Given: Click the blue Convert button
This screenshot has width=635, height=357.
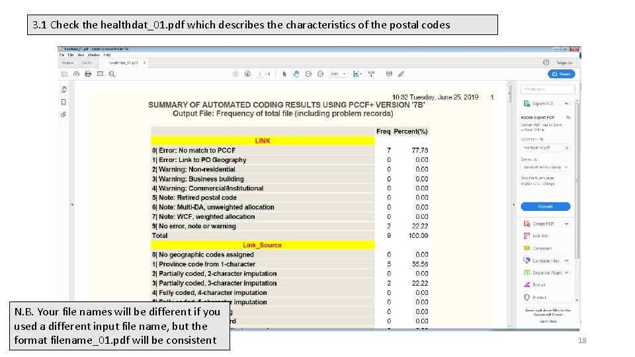Looking at the screenshot, I should [546, 206].
